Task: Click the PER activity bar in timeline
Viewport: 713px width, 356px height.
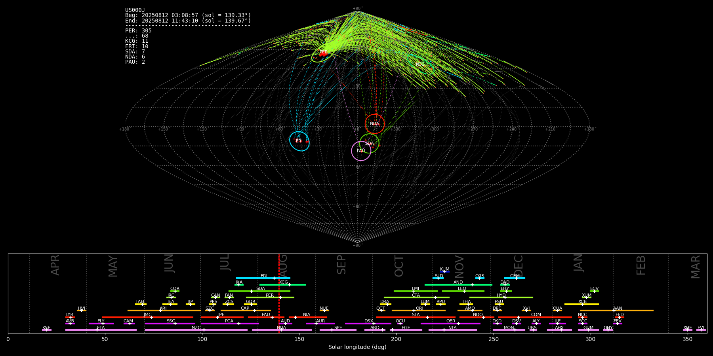Action: click(x=270, y=297)
